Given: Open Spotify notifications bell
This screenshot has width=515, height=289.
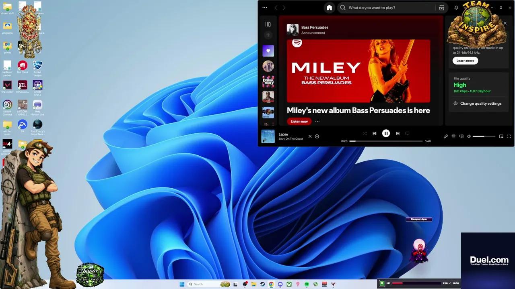Looking at the screenshot, I should tap(456, 8).
